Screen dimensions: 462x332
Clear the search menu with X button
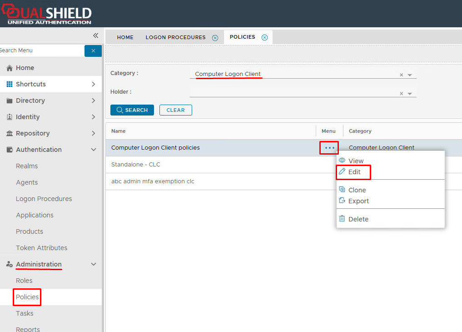click(93, 51)
